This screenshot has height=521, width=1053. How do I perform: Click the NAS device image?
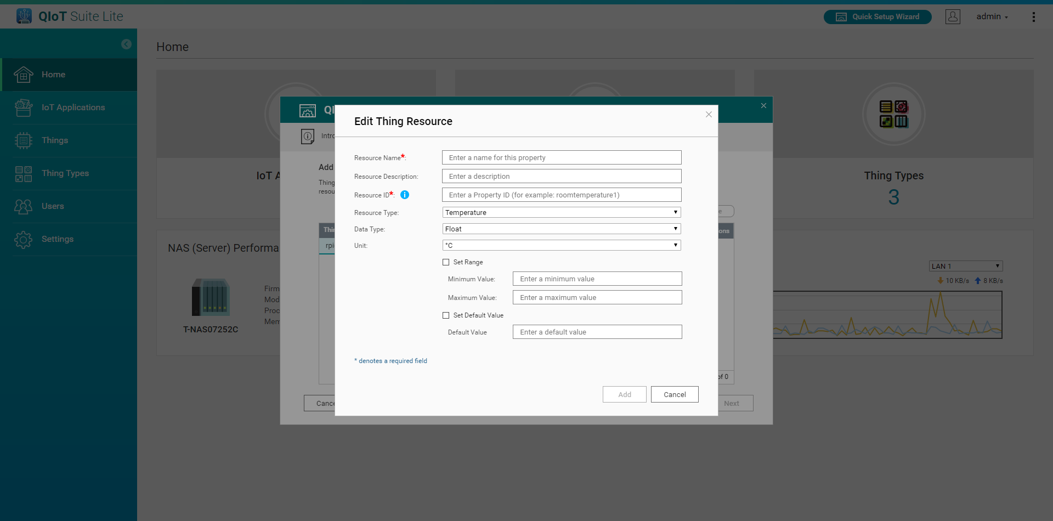(x=211, y=297)
